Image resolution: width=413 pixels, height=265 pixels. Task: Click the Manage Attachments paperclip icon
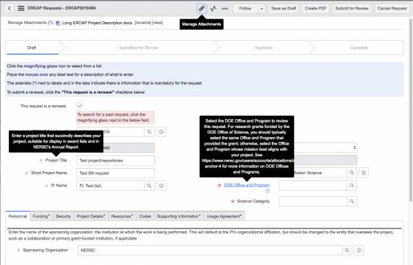tap(202, 8)
